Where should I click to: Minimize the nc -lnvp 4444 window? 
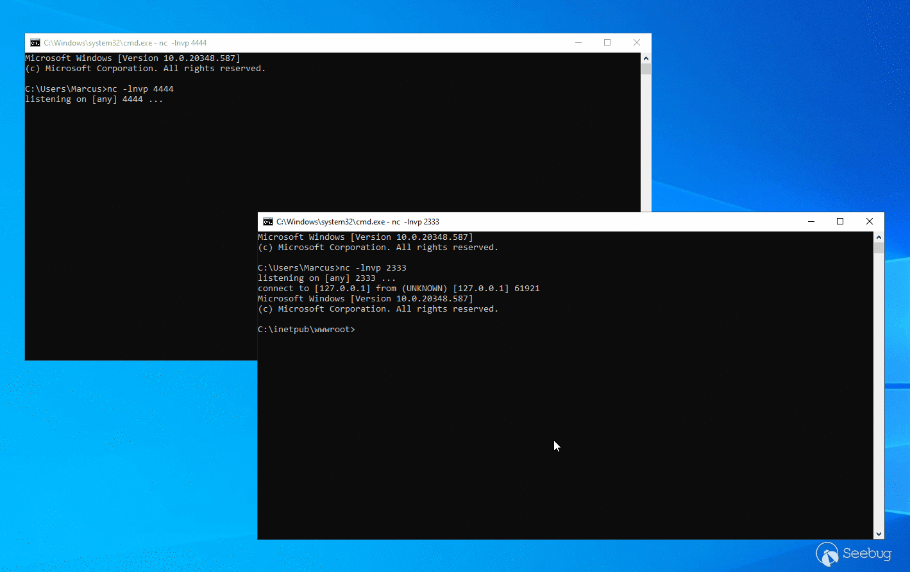click(x=578, y=43)
